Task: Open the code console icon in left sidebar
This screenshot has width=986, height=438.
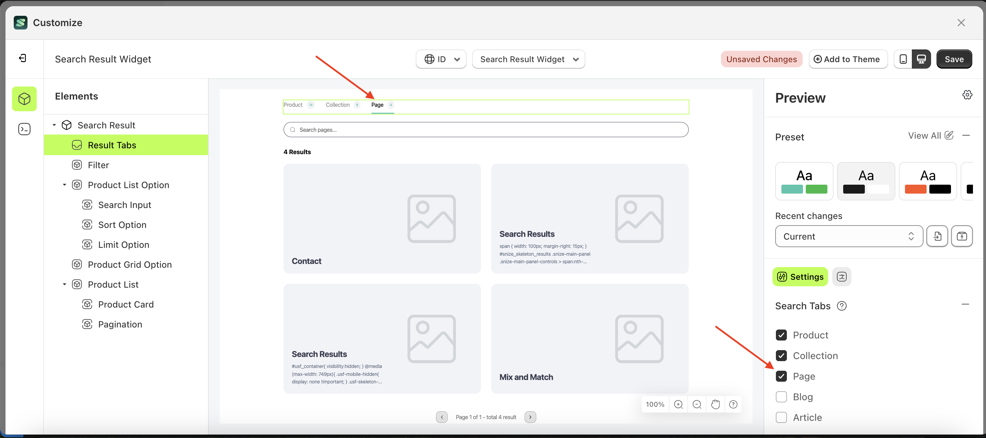Action: pyautogui.click(x=24, y=129)
